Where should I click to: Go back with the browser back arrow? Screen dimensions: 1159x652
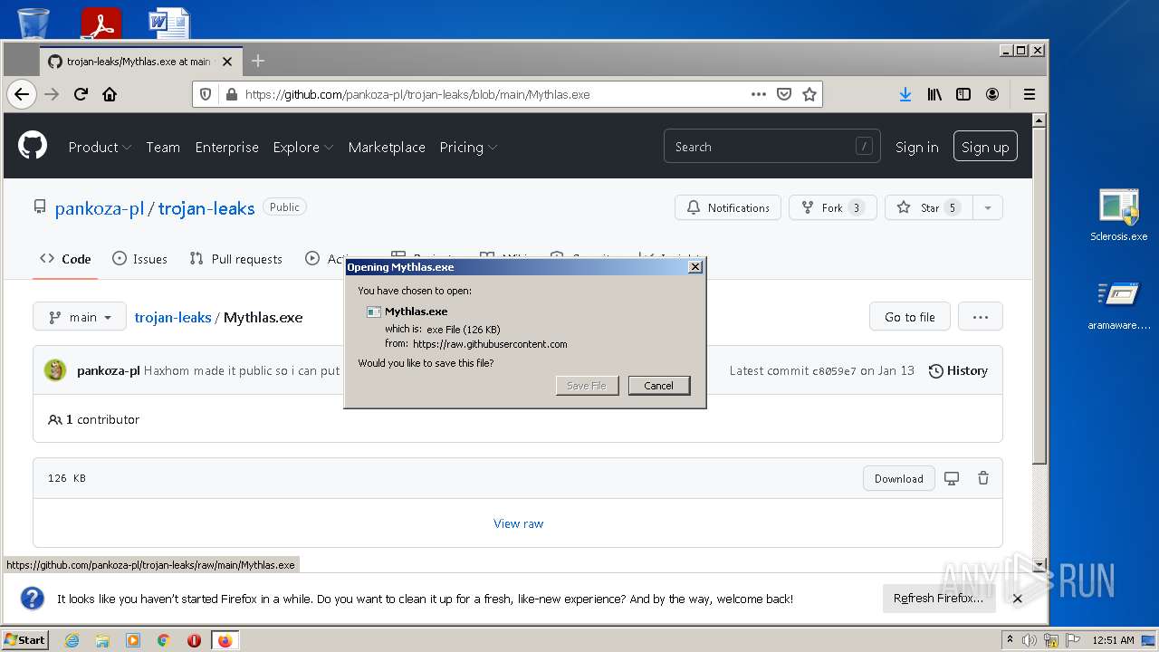[22, 94]
